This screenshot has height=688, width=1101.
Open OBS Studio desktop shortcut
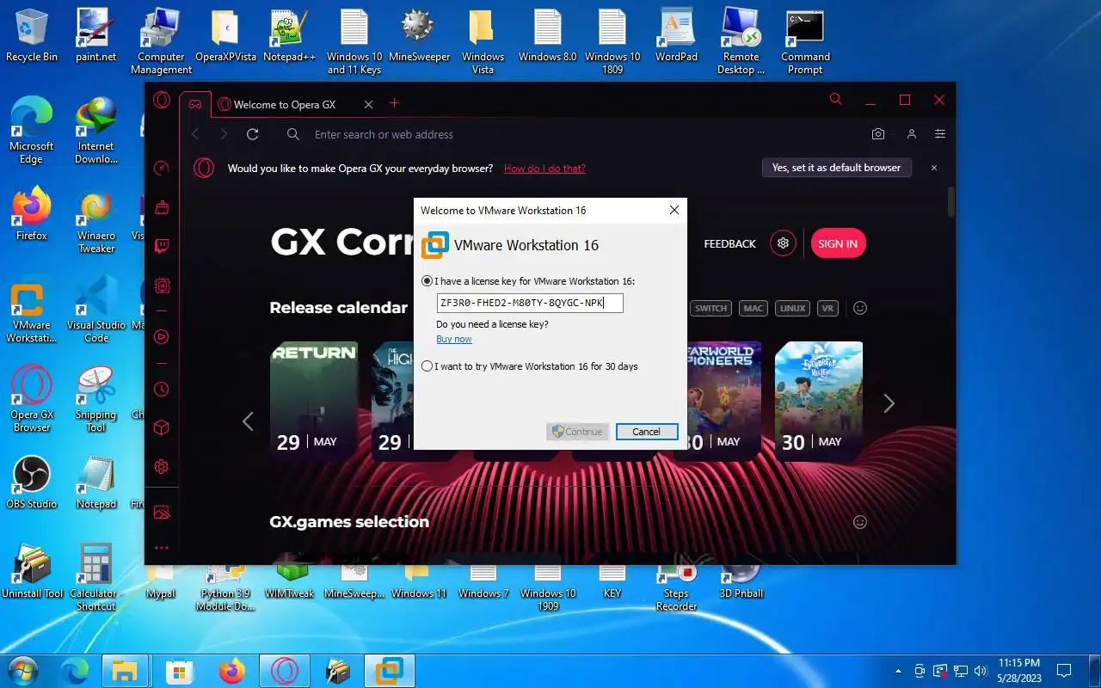pyautogui.click(x=31, y=483)
